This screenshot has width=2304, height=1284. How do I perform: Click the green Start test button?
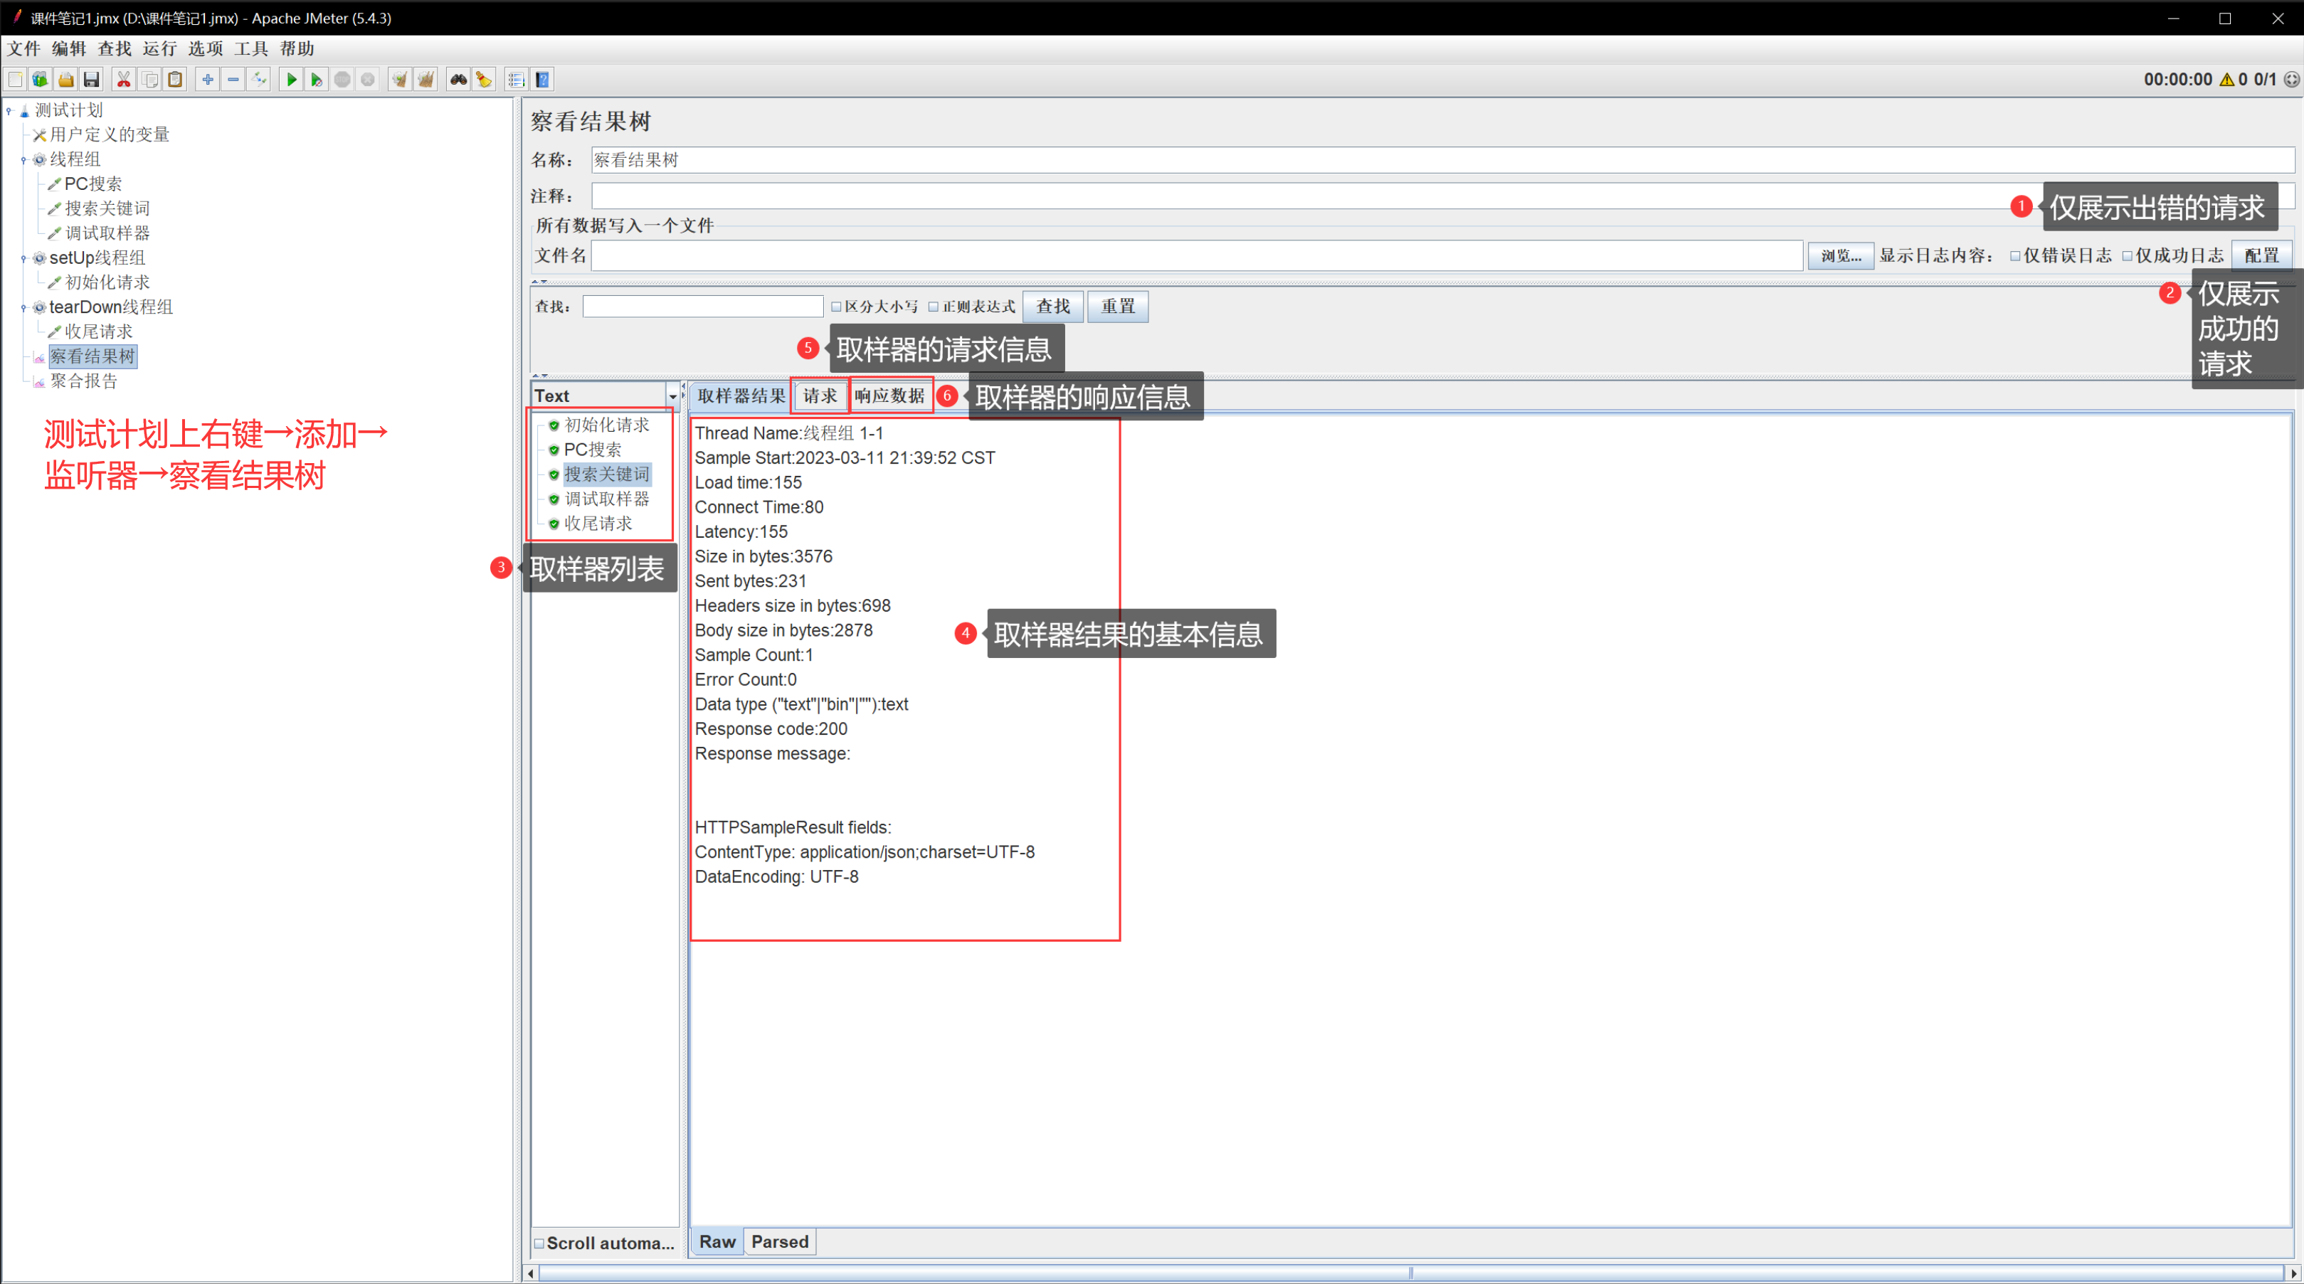291,80
